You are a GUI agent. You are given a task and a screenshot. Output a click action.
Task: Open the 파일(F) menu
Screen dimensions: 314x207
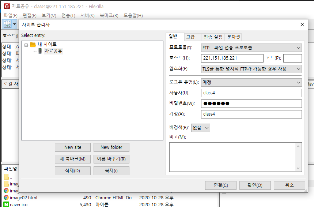pyautogui.click(x=10, y=16)
